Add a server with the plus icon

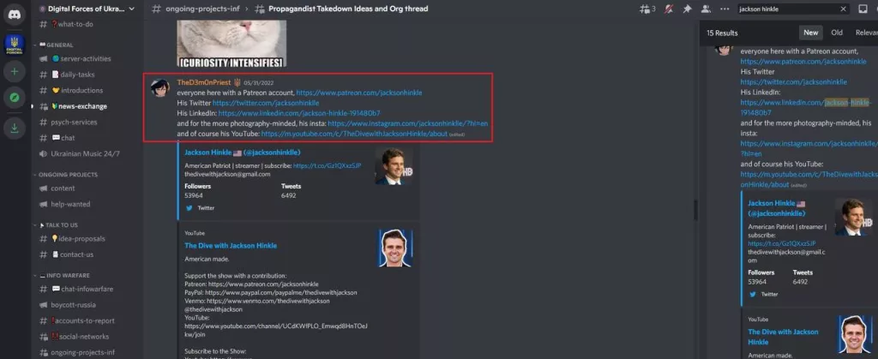[15, 72]
